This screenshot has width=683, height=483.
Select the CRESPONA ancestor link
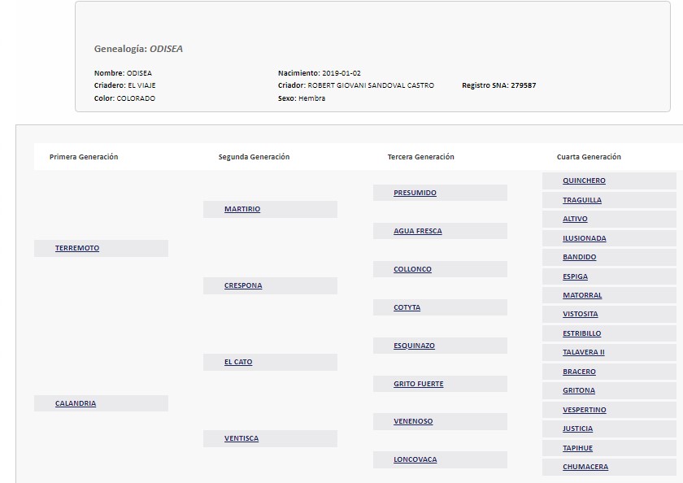point(243,285)
